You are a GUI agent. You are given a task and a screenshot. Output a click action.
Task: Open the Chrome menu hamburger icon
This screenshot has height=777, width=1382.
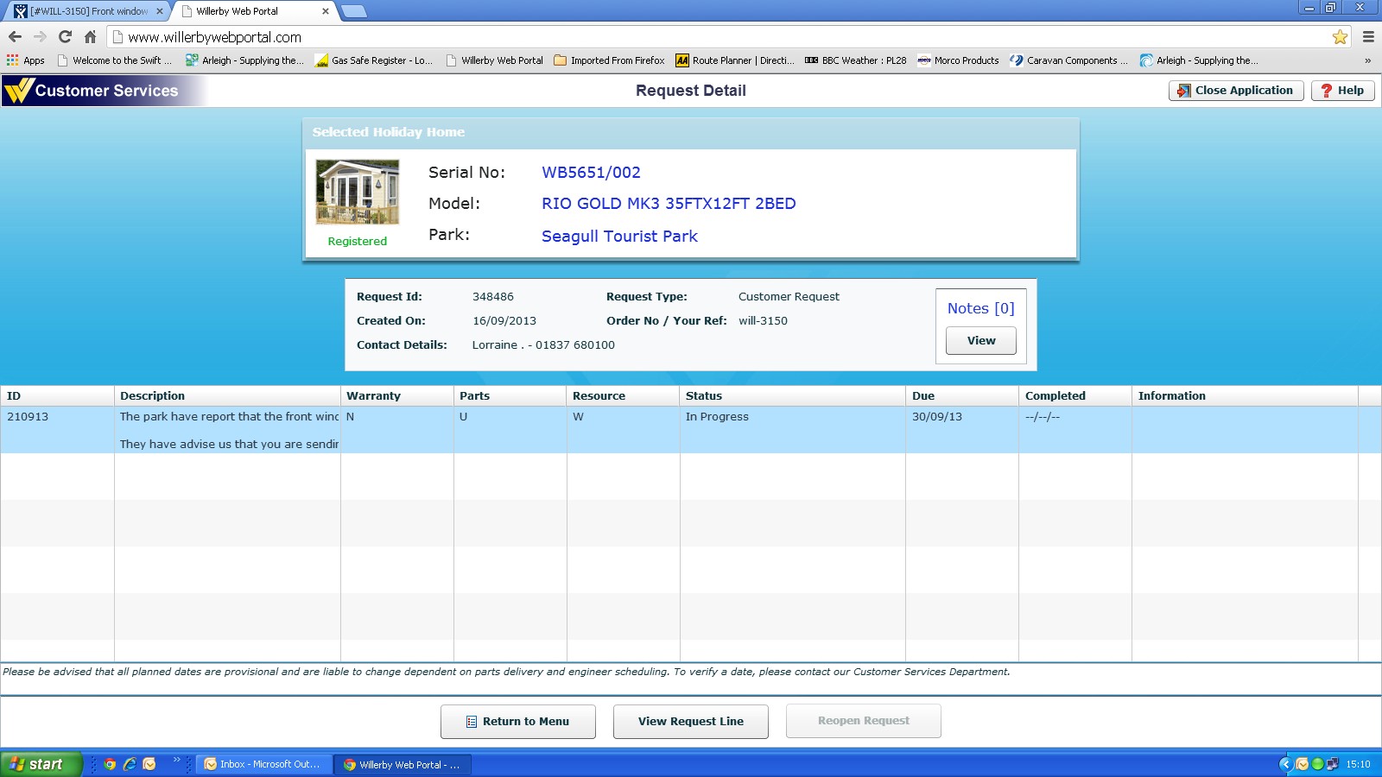(x=1368, y=37)
